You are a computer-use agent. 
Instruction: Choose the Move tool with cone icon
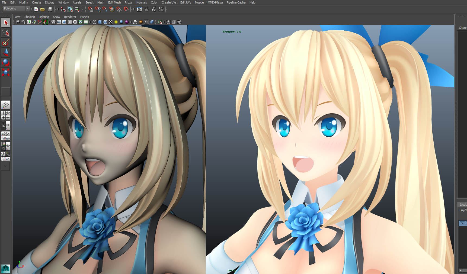tap(6, 52)
